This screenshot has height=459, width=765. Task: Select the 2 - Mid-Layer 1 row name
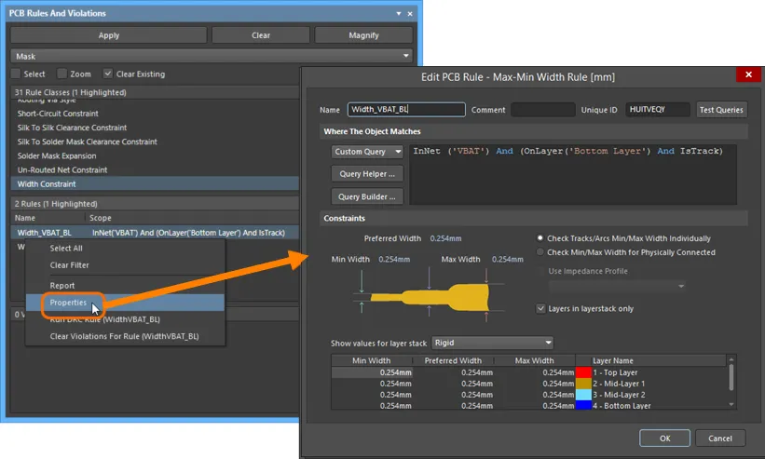coord(619,384)
